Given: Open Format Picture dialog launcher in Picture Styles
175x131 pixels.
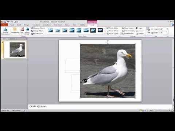Looking at the screenshot, I should [119, 36].
